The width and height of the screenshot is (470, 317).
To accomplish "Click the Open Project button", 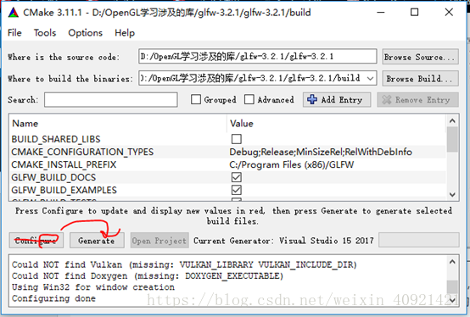I will coord(159,241).
